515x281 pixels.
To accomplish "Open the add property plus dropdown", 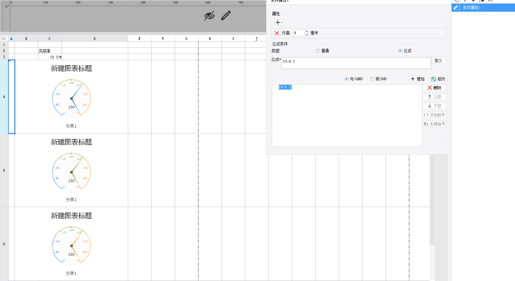I will tap(279, 22).
